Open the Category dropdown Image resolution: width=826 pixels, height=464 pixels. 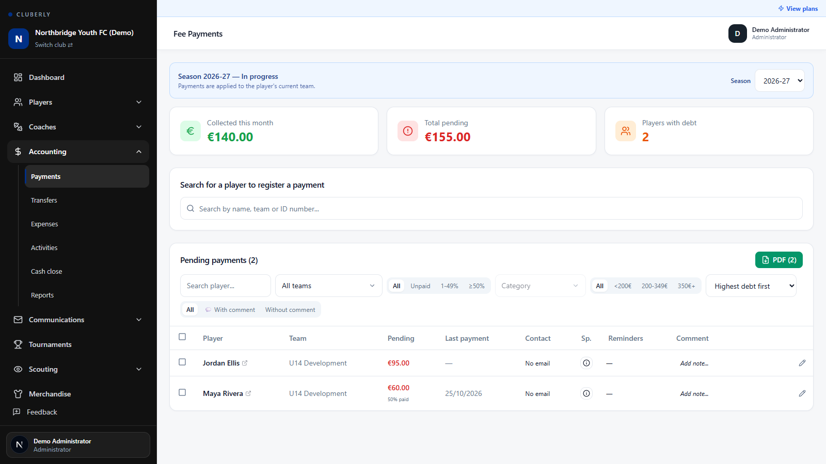point(540,286)
